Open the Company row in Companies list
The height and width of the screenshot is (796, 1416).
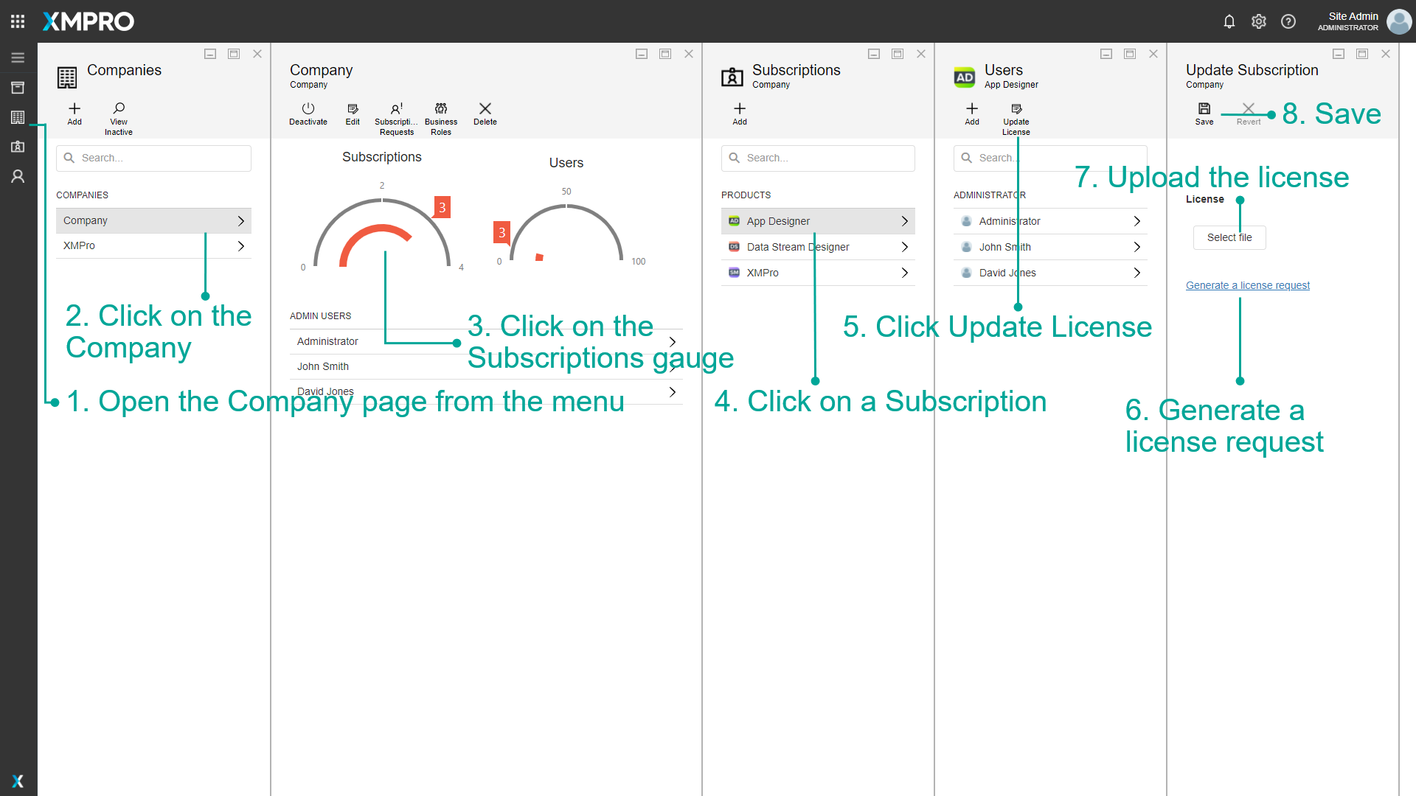(153, 220)
